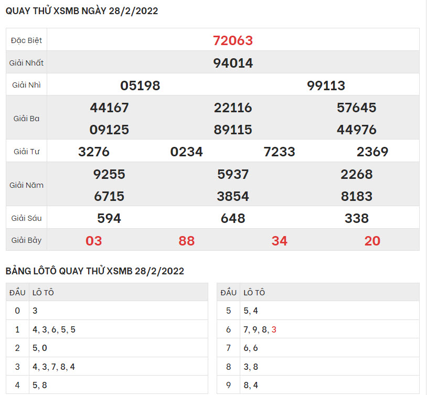The width and height of the screenshot is (427, 395).
Task: Select the first prize number 94014
Action: 233,63
